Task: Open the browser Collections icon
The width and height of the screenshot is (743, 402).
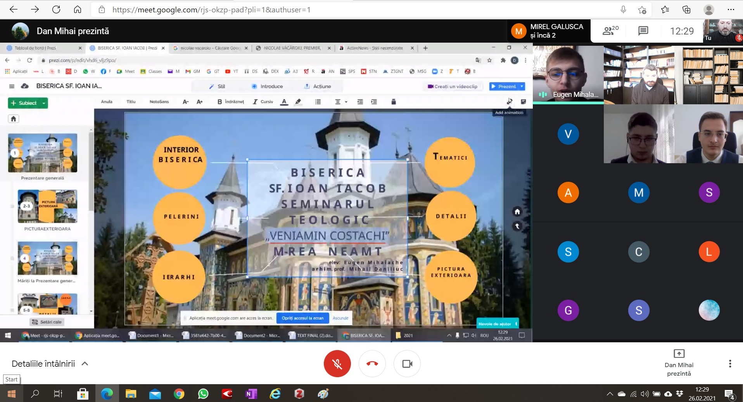Action: tap(686, 10)
